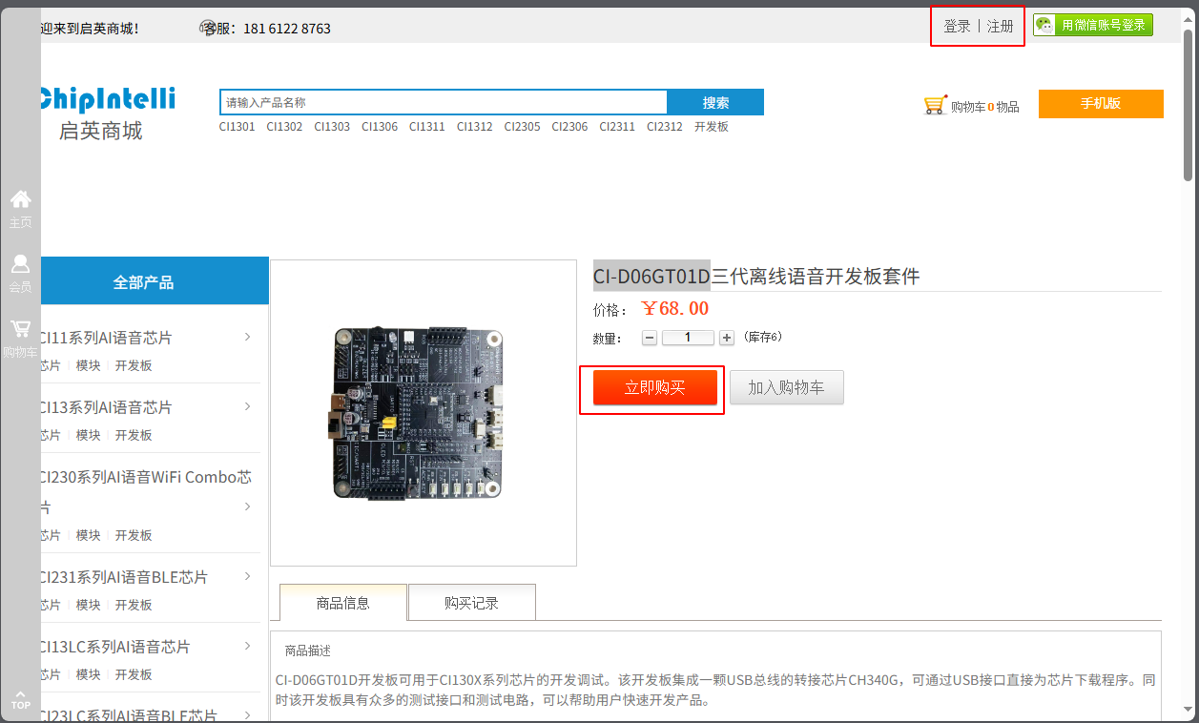Open CI11系列AI语音芯片 category
This screenshot has height=723, width=1199.
(x=105, y=338)
